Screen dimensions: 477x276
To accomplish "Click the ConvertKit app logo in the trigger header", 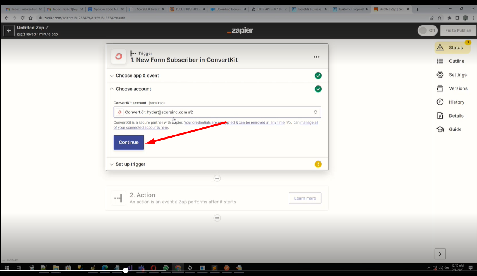I will pyautogui.click(x=119, y=56).
